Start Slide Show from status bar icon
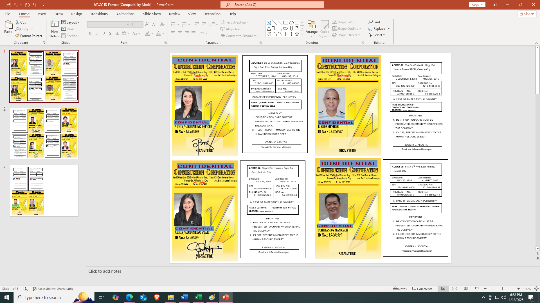 (477, 289)
